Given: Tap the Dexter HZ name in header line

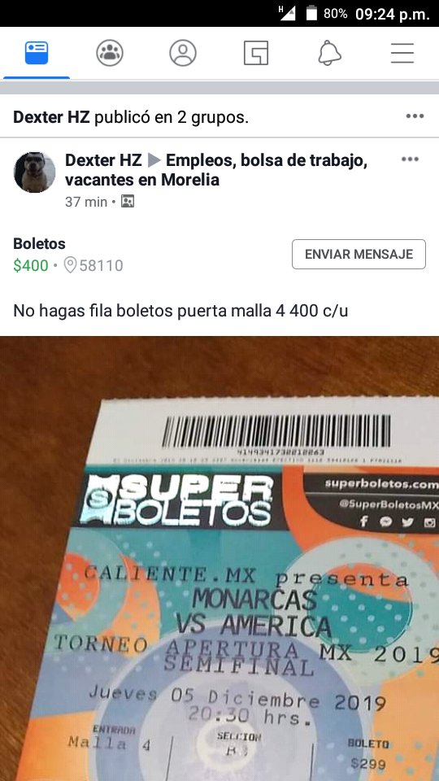Looking at the screenshot, I should tap(51, 117).
